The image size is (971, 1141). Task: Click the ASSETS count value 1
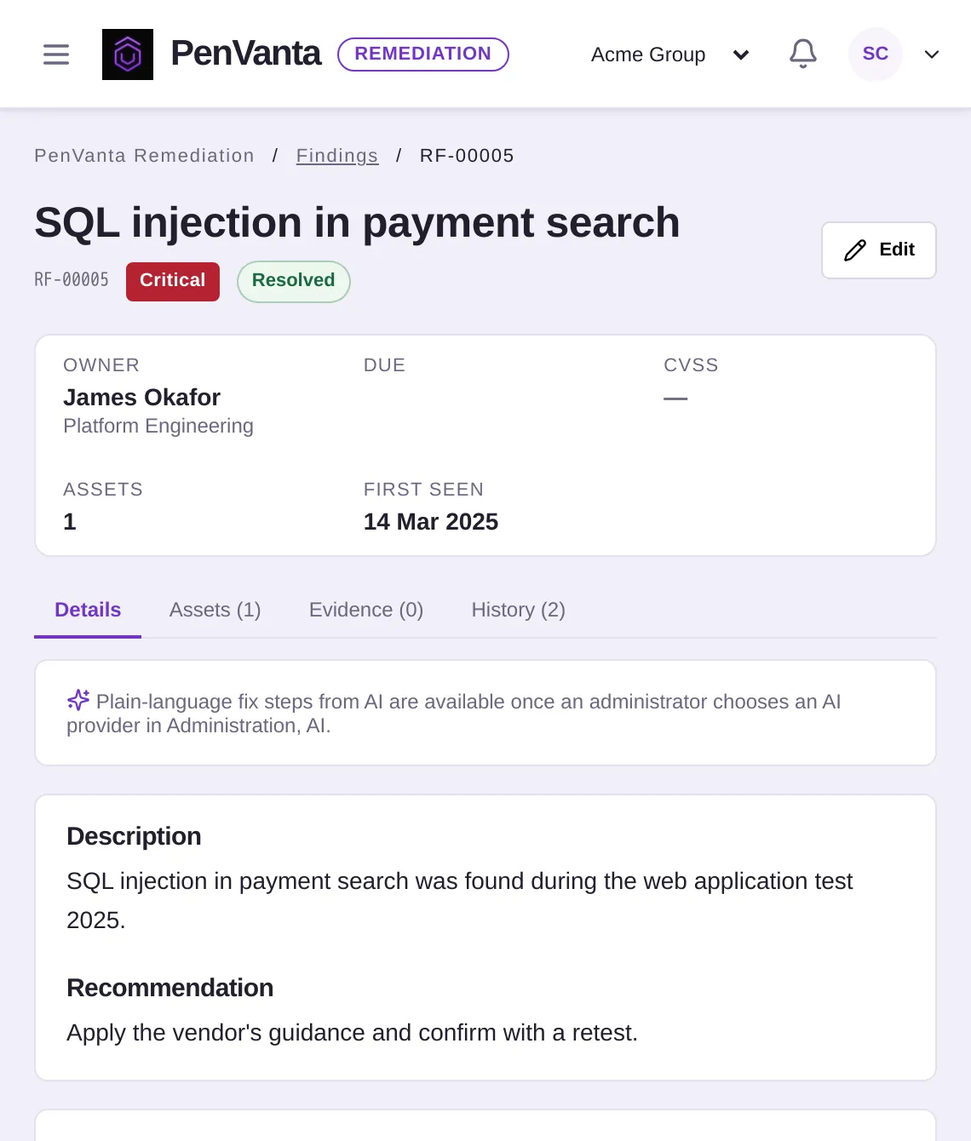click(x=70, y=522)
